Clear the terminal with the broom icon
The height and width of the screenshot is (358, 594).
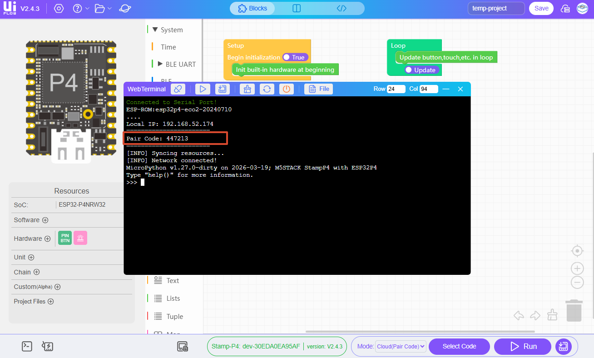[247, 89]
